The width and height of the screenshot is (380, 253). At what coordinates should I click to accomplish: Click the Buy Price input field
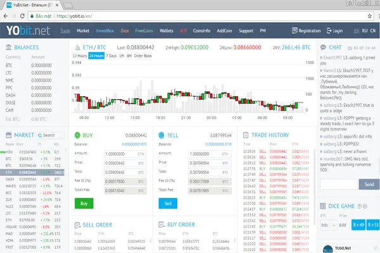pos(125,163)
